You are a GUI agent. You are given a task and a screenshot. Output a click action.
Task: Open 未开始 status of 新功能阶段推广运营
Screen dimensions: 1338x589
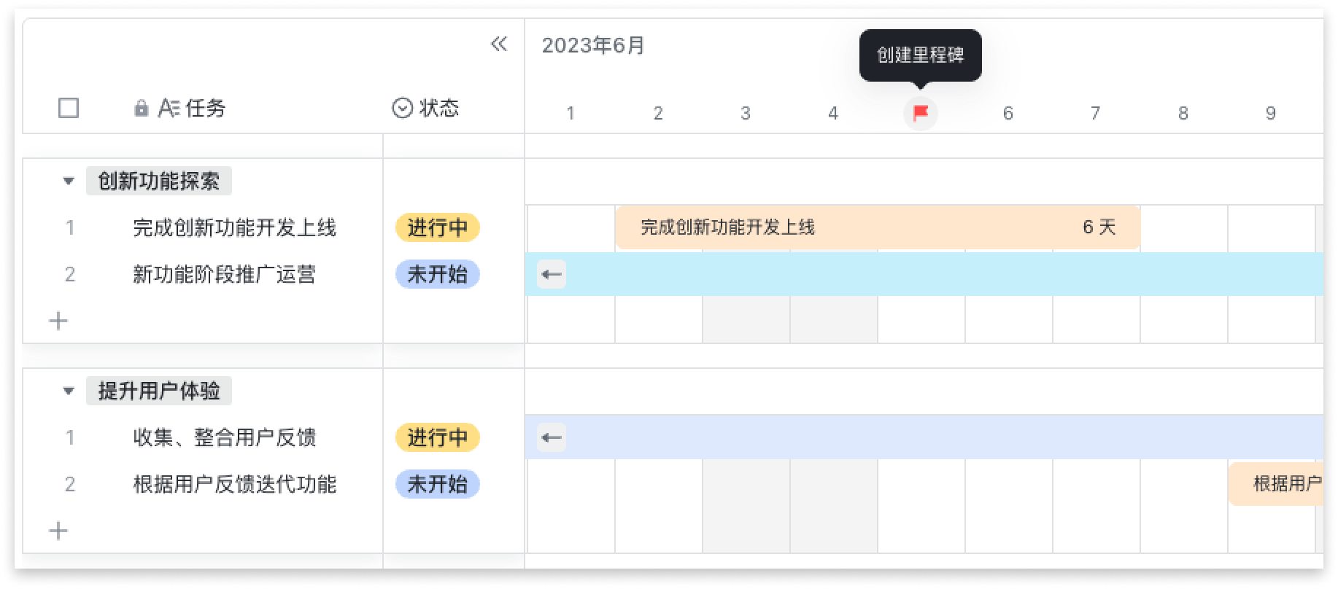[437, 275]
